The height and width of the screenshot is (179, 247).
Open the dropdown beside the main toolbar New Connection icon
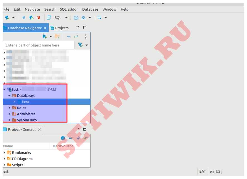click(x=13, y=18)
